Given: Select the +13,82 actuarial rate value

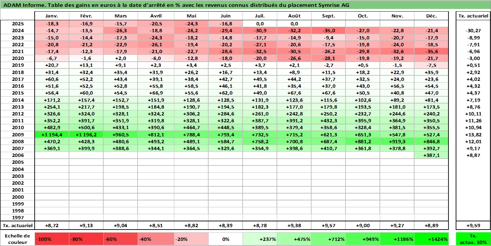Looking at the screenshot, I should pyautogui.click(x=473, y=134).
